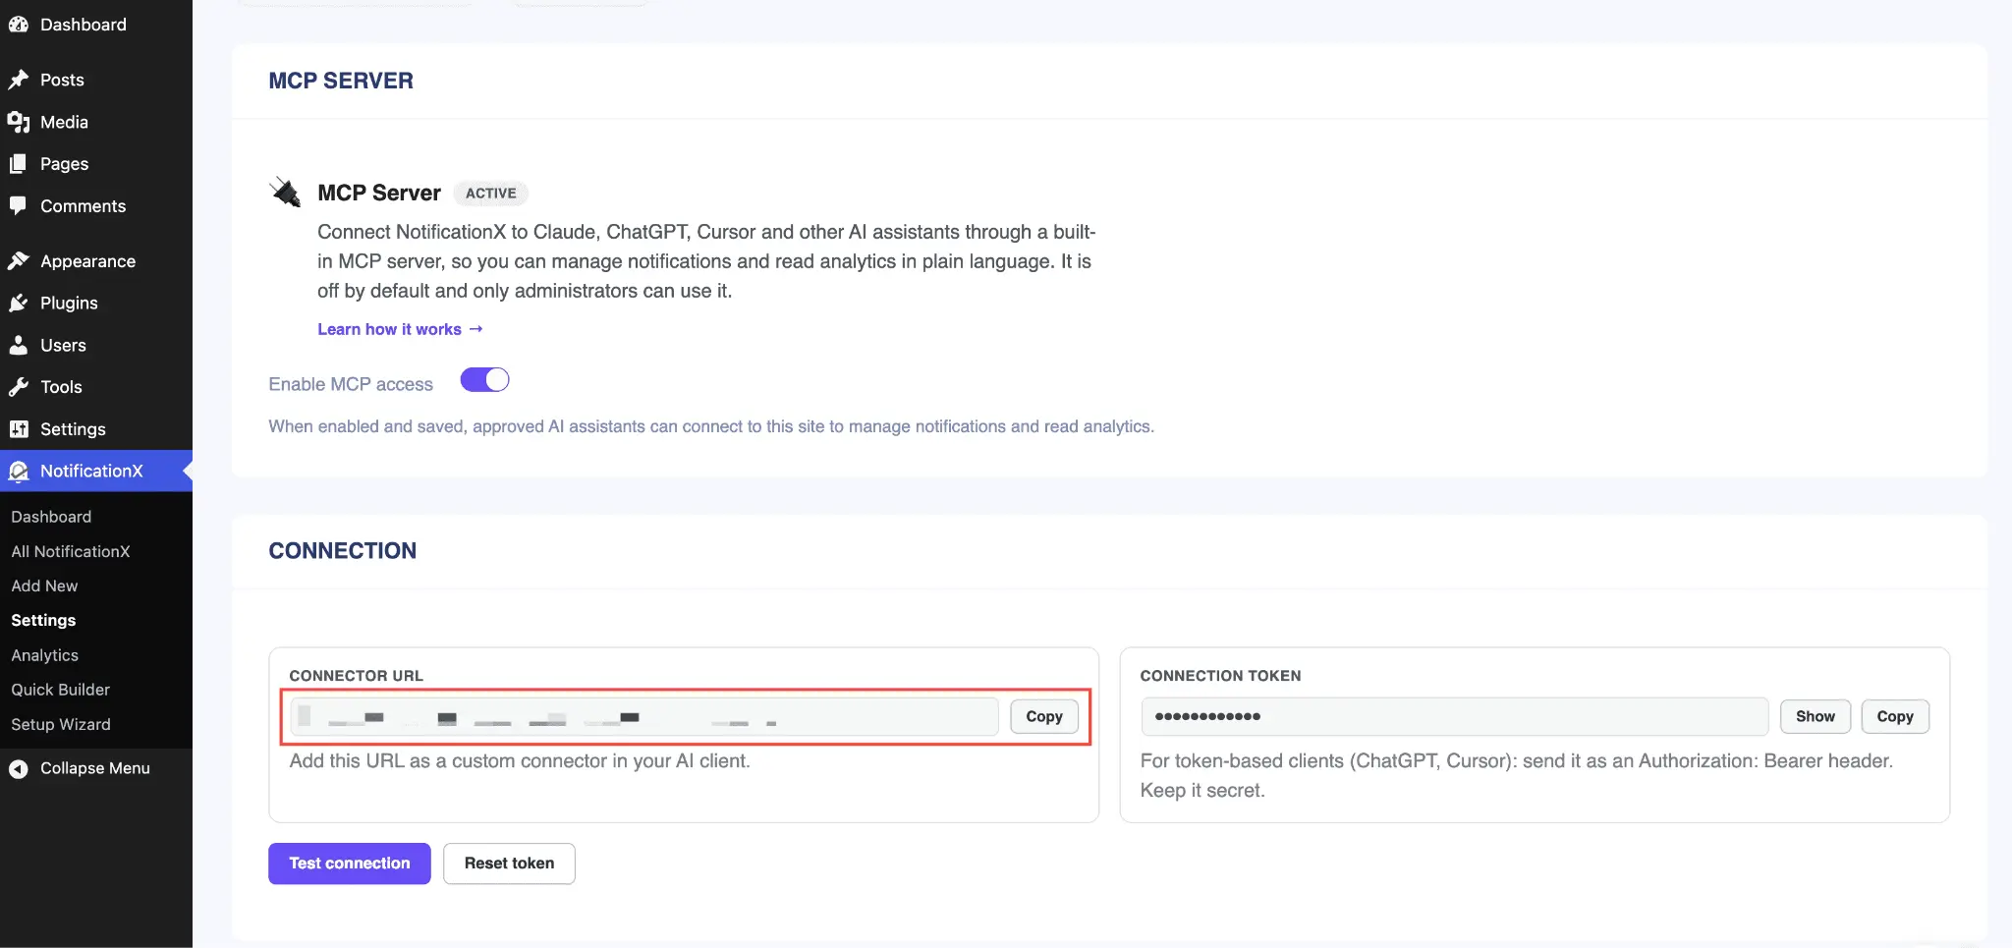Open the Comments menu
The image size is (2012, 948).
point(96,206)
